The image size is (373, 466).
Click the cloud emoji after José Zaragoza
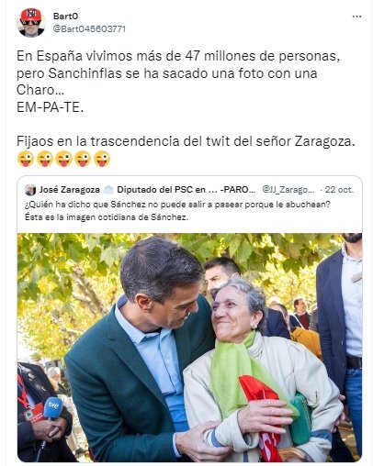(108, 190)
